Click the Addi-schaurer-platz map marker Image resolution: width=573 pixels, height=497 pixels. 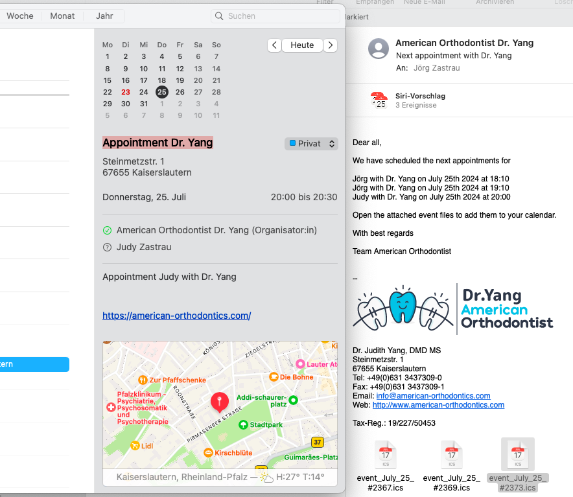point(293,400)
